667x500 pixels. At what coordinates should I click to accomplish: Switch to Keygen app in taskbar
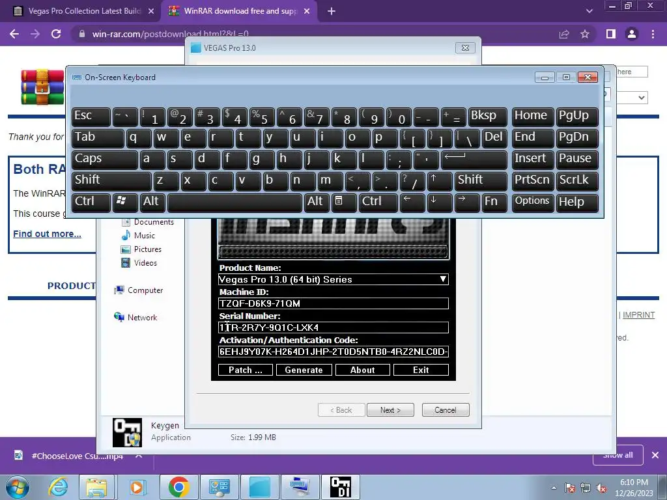[x=340, y=487]
